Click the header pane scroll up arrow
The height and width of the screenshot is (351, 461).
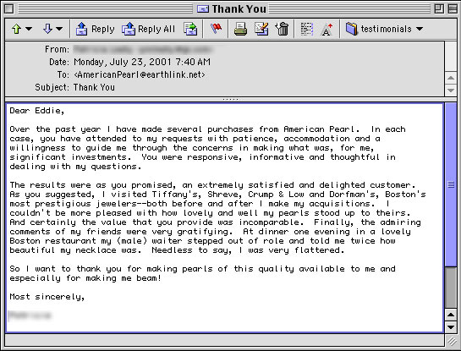(451, 78)
